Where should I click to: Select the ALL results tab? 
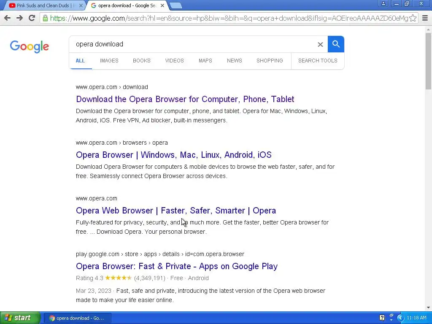coord(80,61)
